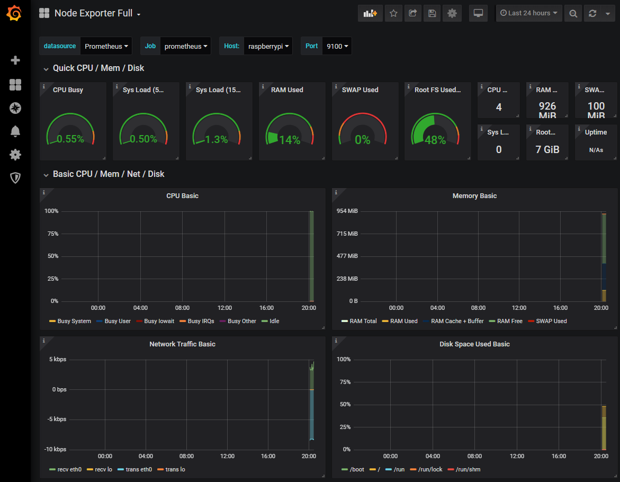
Task: Click the add panel icon
Action: pos(370,13)
